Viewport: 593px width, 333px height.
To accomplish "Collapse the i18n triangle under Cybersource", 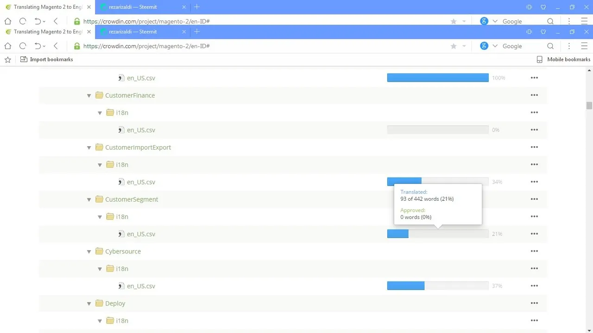I will tap(100, 269).
